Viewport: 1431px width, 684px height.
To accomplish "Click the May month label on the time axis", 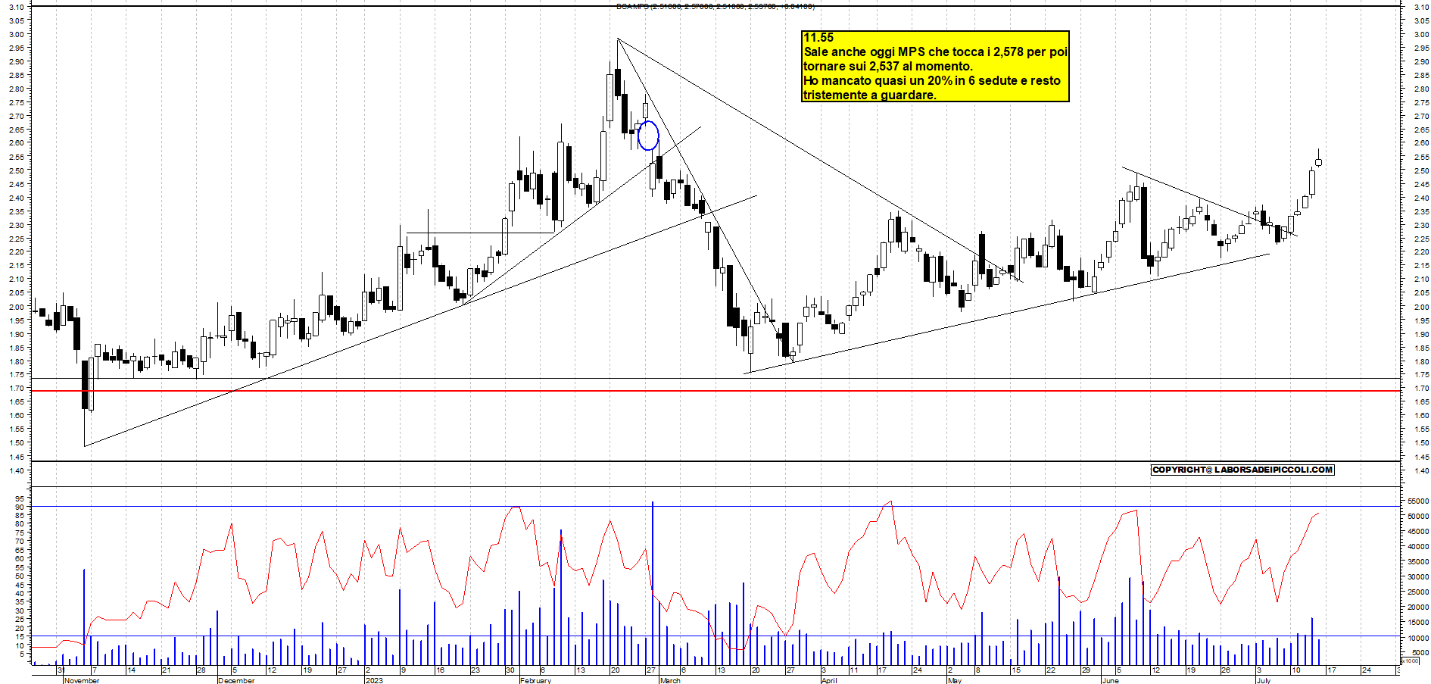I will 955,680.
